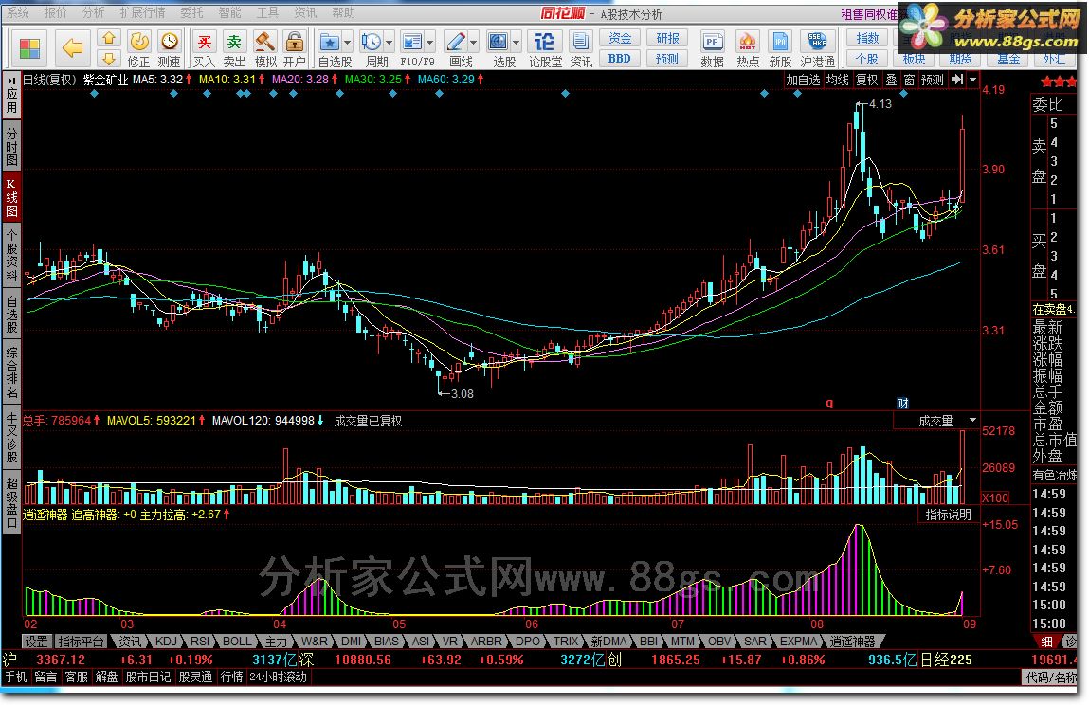The image size is (1089, 705).
Task: Open the 委托 menu
Action: tap(191, 12)
